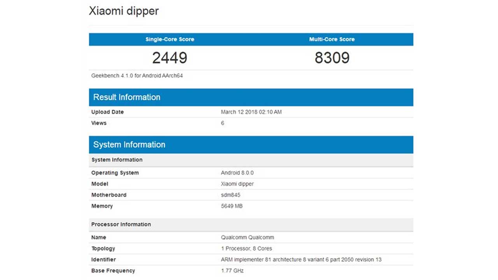
Task: Click the Model value 'Xiaomi dipper'
Action: [237, 184]
